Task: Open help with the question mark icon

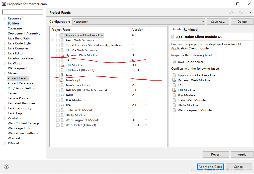Action: coord(7,166)
